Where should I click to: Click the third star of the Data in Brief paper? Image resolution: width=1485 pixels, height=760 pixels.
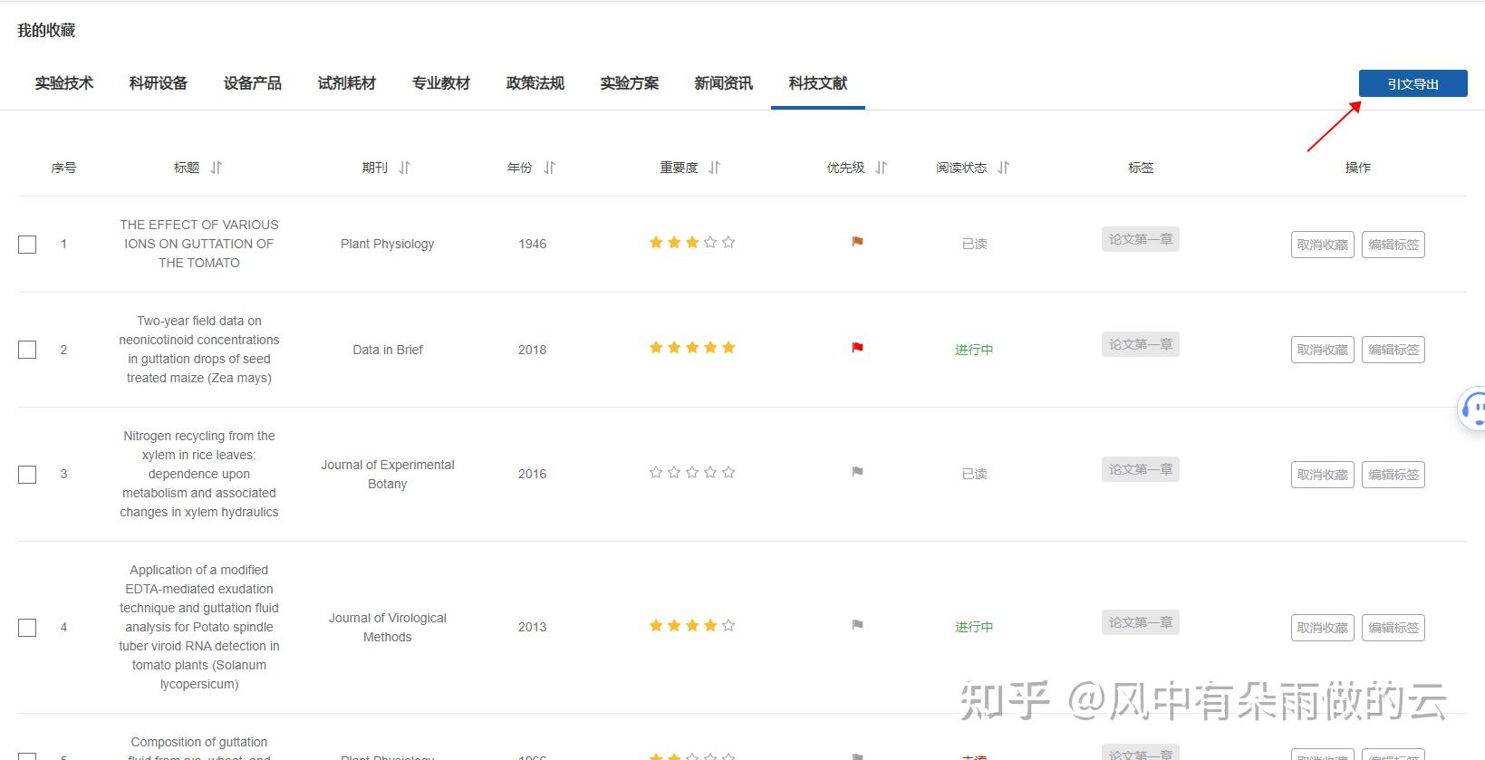coord(692,348)
